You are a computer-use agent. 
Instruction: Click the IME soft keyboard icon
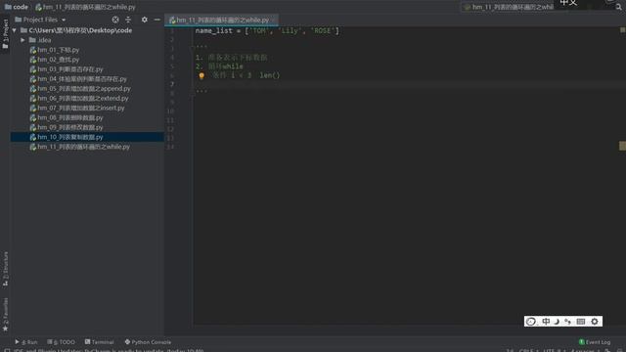click(x=581, y=322)
